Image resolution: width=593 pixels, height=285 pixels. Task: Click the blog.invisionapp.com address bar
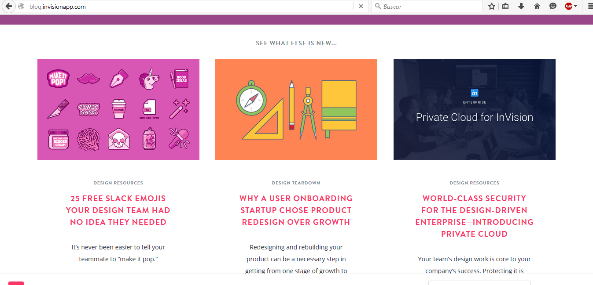[x=189, y=7]
